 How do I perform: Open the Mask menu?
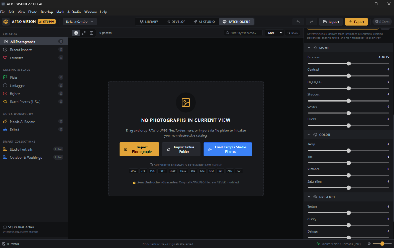point(60,12)
